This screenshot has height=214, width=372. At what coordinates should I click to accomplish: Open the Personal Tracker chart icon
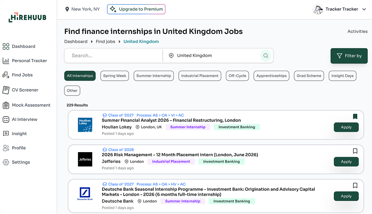tap(6, 61)
